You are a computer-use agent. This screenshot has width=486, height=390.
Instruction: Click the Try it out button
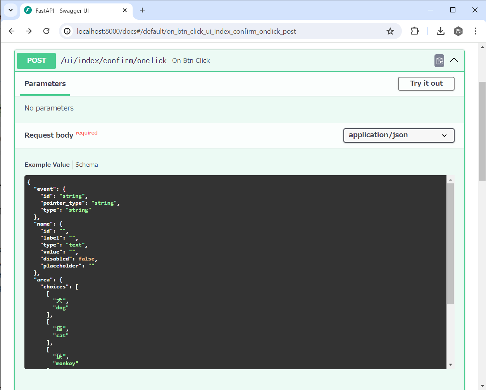point(426,83)
